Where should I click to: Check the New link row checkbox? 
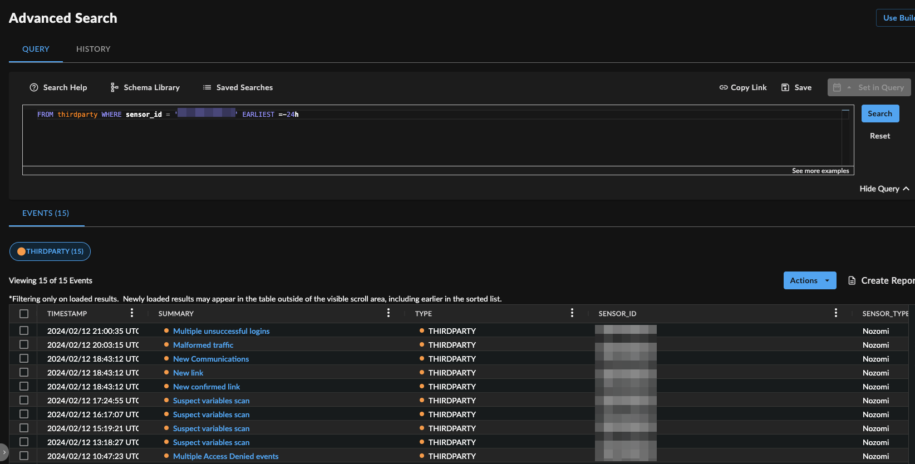pos(24,372)
